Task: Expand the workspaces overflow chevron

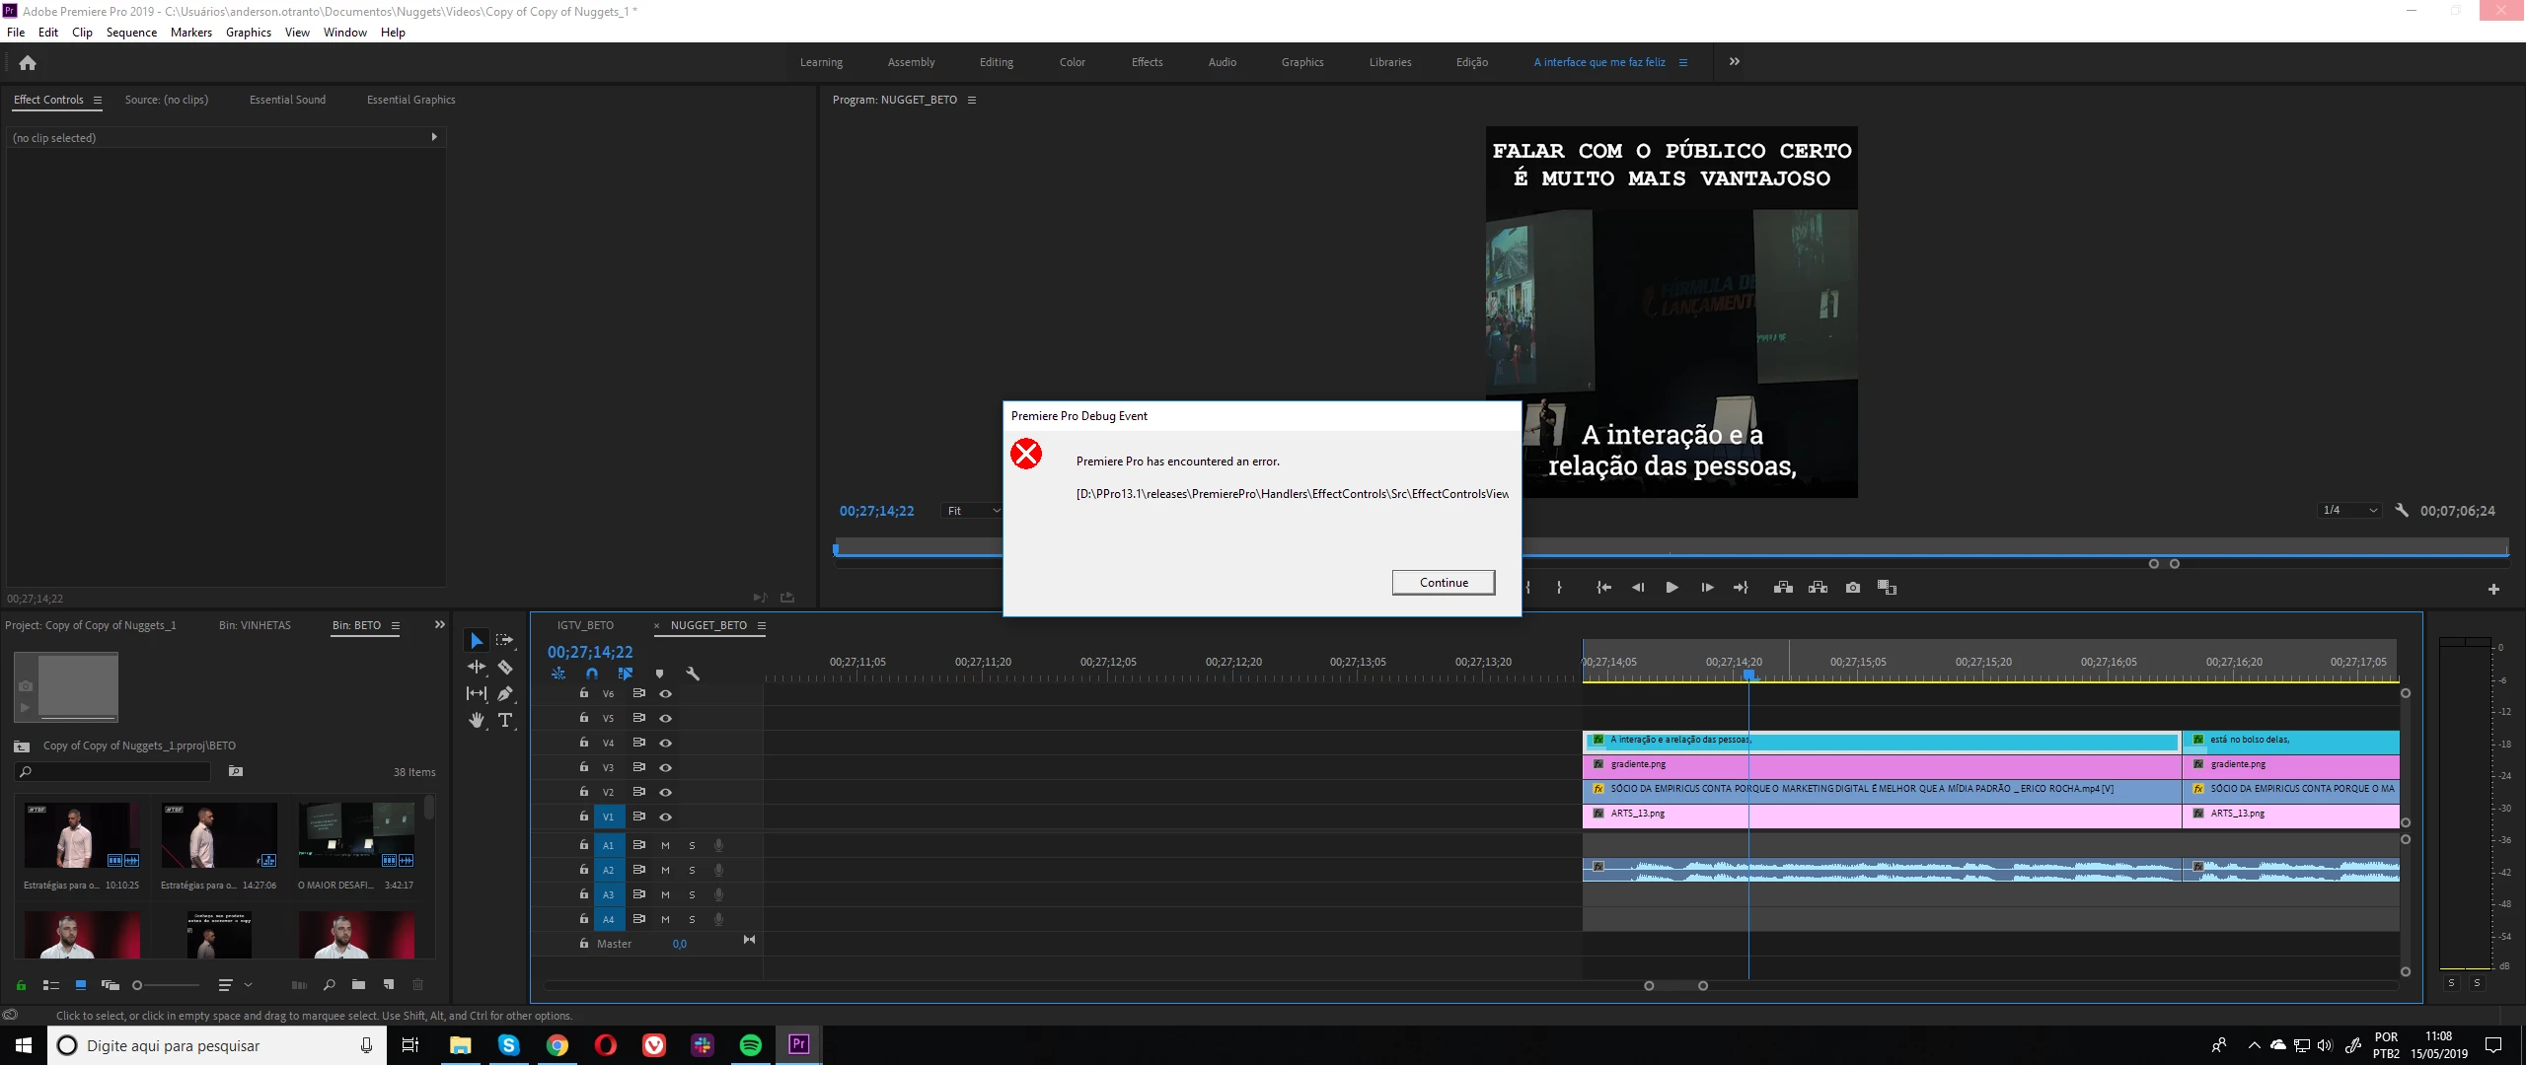Action: pyautogui.click(x=1735, y=61)
